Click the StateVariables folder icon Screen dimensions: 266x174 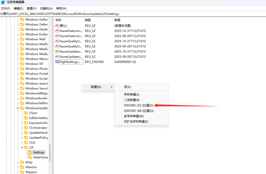[30, 157]
